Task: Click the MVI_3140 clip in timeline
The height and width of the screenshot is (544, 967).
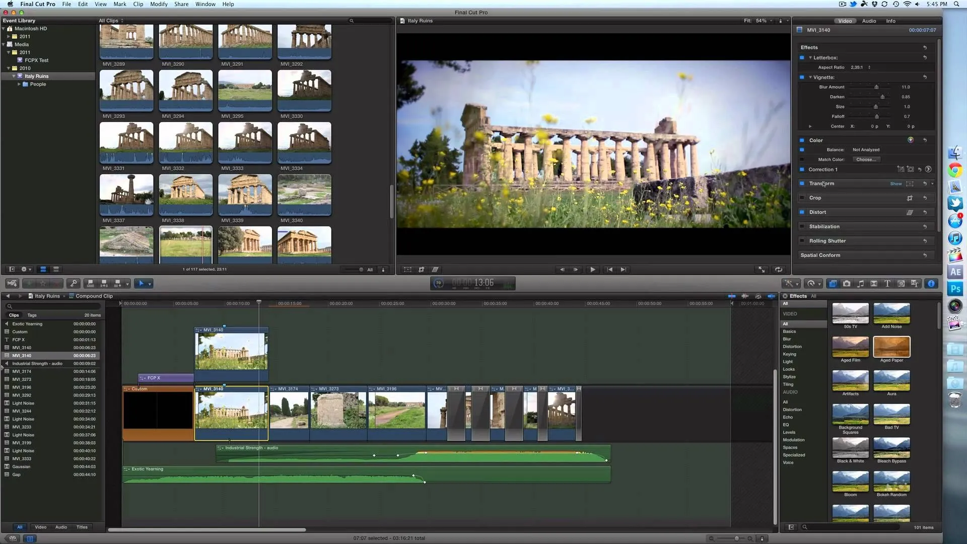Action: point(231,412)
